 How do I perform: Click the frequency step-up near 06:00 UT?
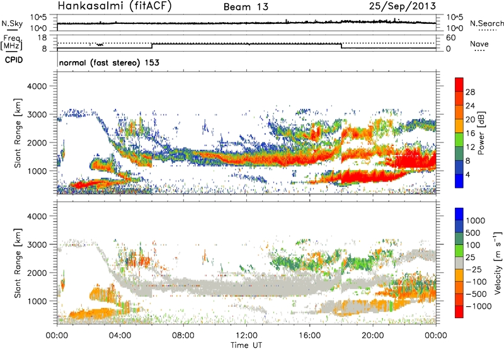[152, 46]
